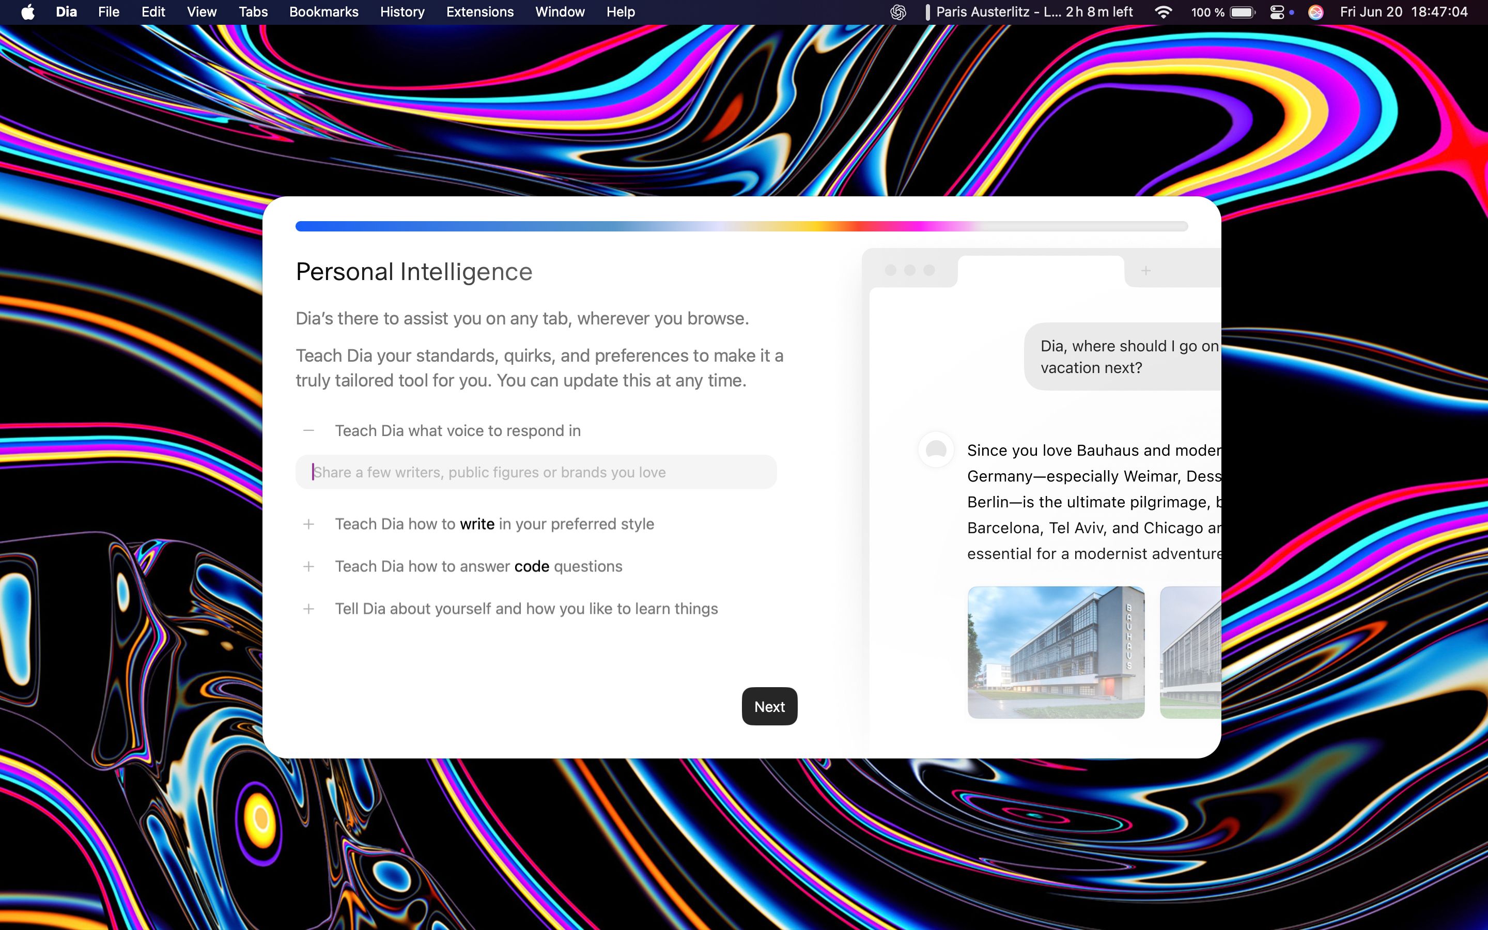Click the Next button
The height and width of the screenshot is (930, 1488).
[x=769, y=706]
